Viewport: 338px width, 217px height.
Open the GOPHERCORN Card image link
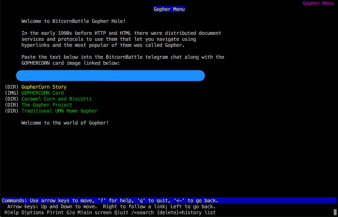(x=43, y=93)
